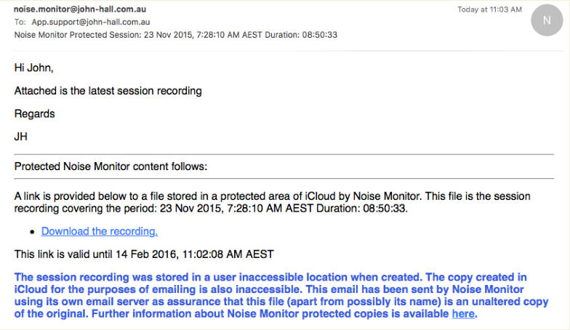Click 'Attached is the latest session recording' line

coord(108,91)
